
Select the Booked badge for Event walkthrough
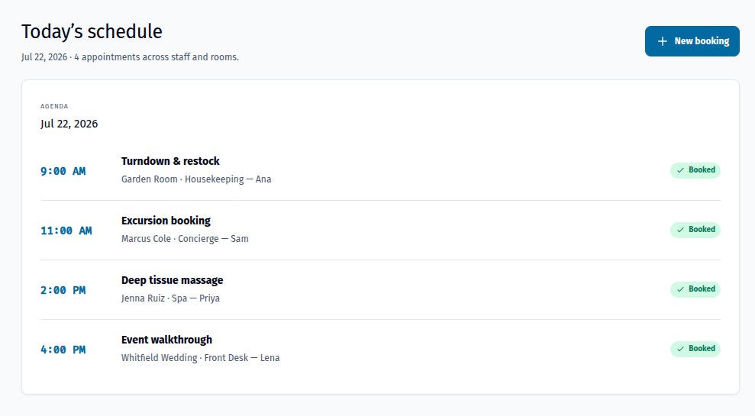coord(695,349)
